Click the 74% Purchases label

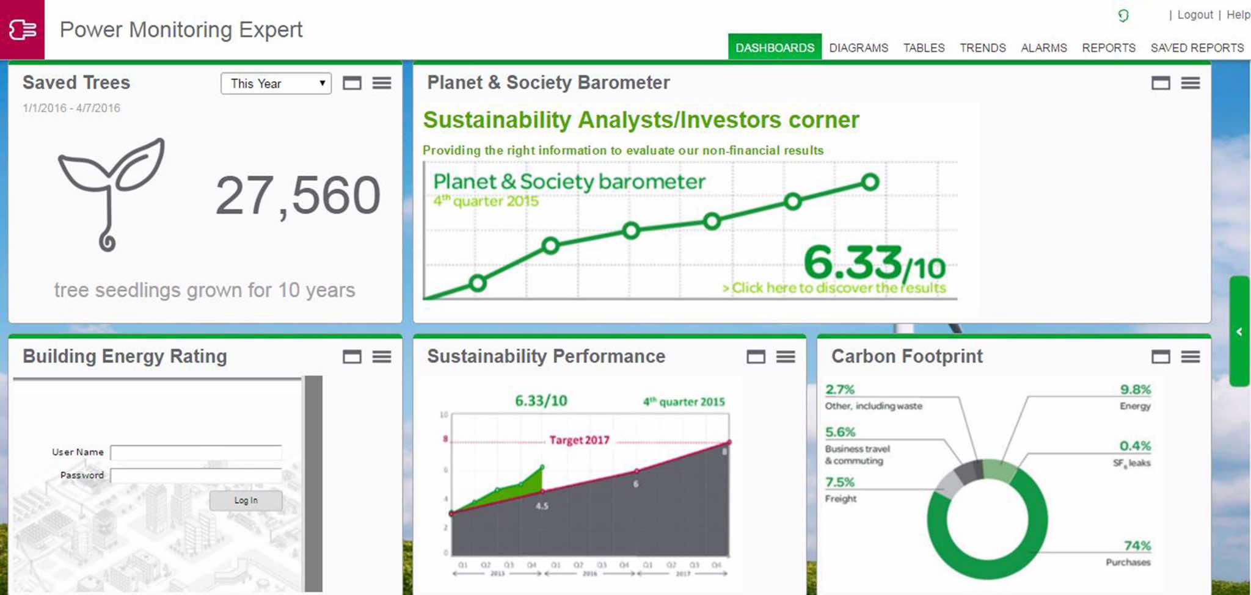pyautogui.click(x=1128, y=553)
